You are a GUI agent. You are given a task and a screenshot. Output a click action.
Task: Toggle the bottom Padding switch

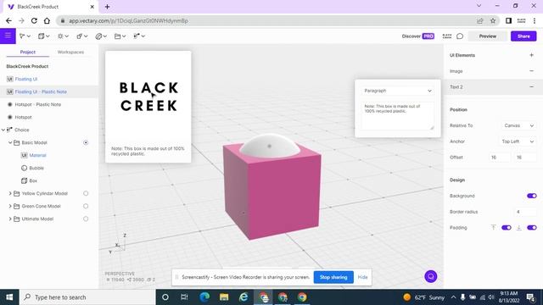point(532,228)
